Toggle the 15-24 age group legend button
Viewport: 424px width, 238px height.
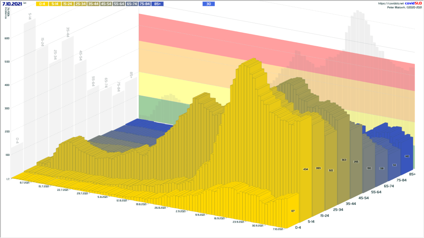(68, 4)
